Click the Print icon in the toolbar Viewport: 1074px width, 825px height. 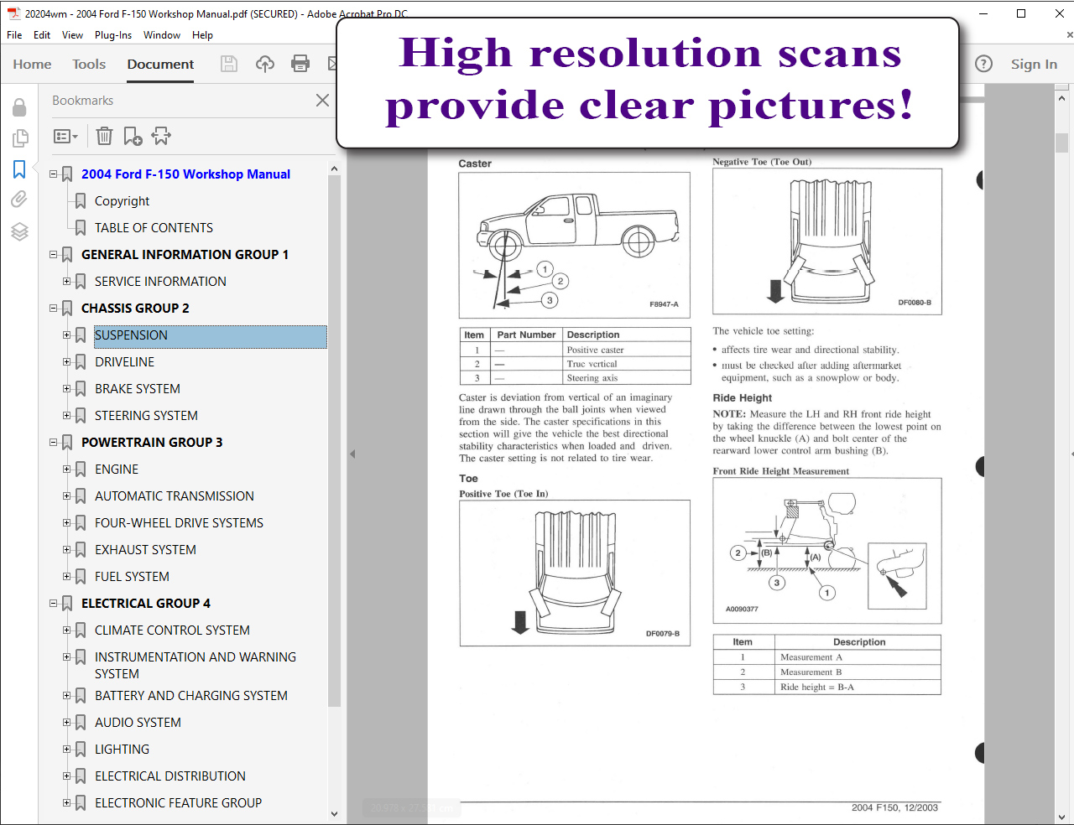pos(300,64)
